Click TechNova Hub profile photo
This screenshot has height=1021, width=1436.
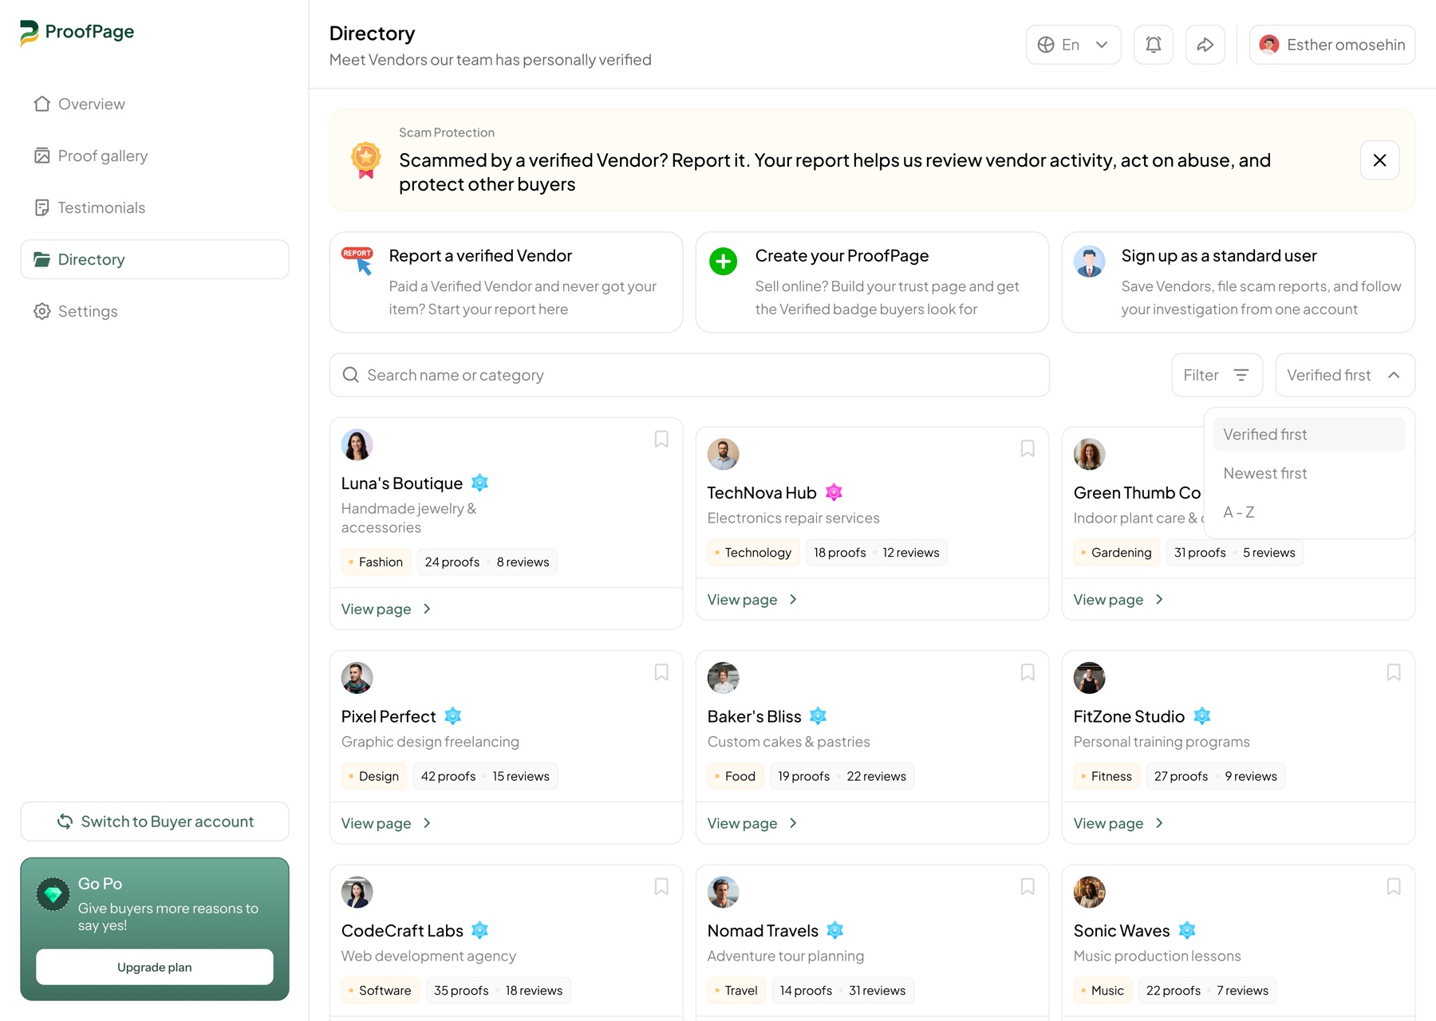tap(724, 455)
